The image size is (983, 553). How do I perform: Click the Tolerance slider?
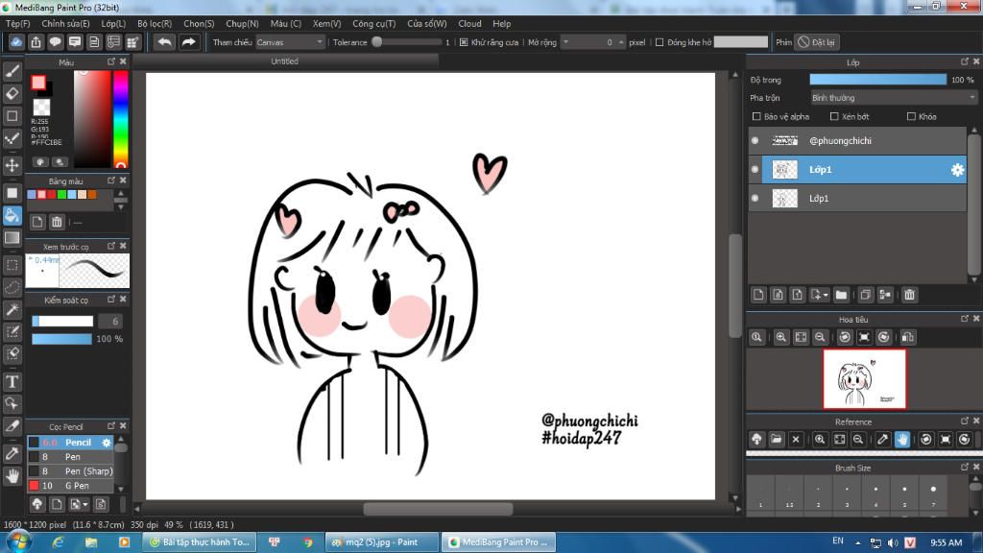coord(407,42)
